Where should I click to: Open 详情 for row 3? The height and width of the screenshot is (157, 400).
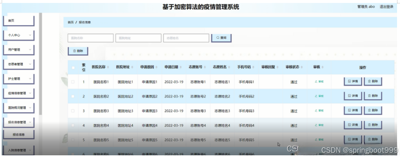point(353,111)
